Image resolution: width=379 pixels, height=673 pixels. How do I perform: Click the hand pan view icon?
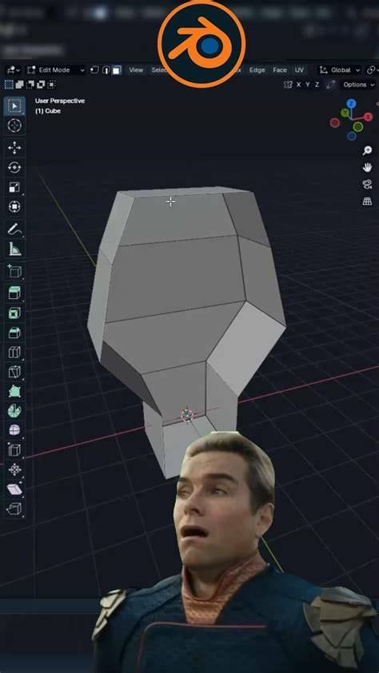click(x=367, y=167)
